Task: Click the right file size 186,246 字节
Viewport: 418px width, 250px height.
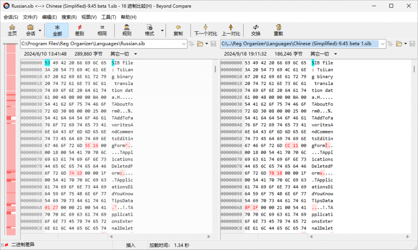Action: [289, 54]
